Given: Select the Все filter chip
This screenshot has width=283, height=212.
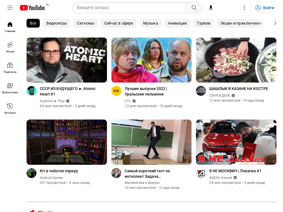Looking at the screenshot, I should tap(33, 23).
